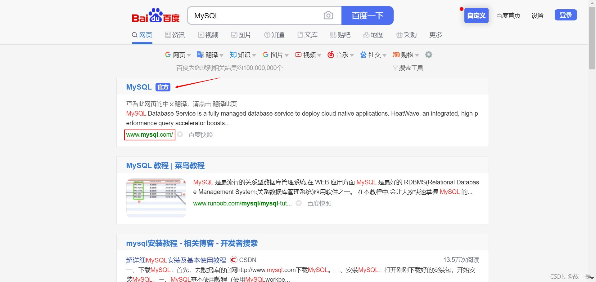Open image search camera icon
This screenshot has height=282, width=596.
tap(328, 15)
